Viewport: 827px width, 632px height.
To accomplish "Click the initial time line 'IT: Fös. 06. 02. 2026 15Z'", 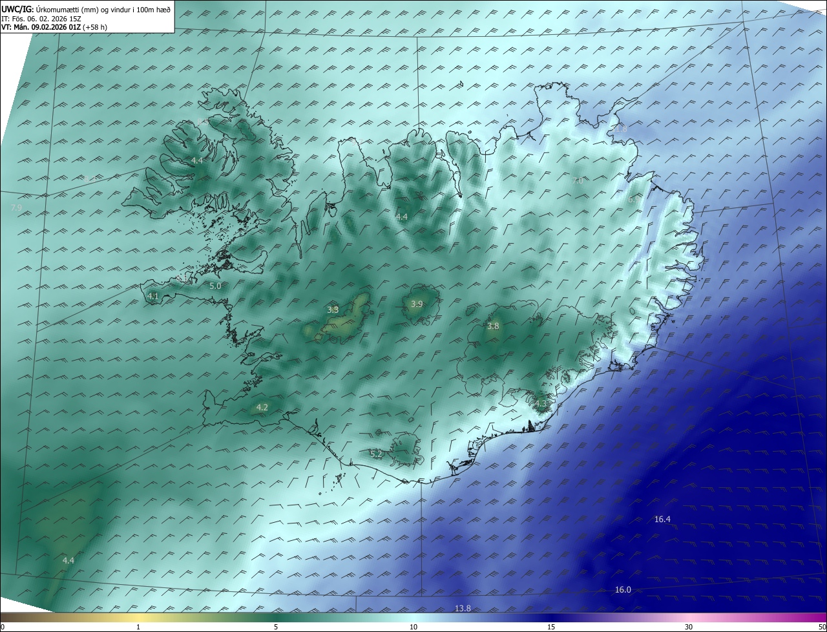I will click(41, 18).
